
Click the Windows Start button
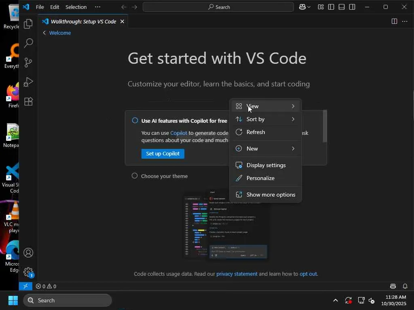[x=13, y=300]
